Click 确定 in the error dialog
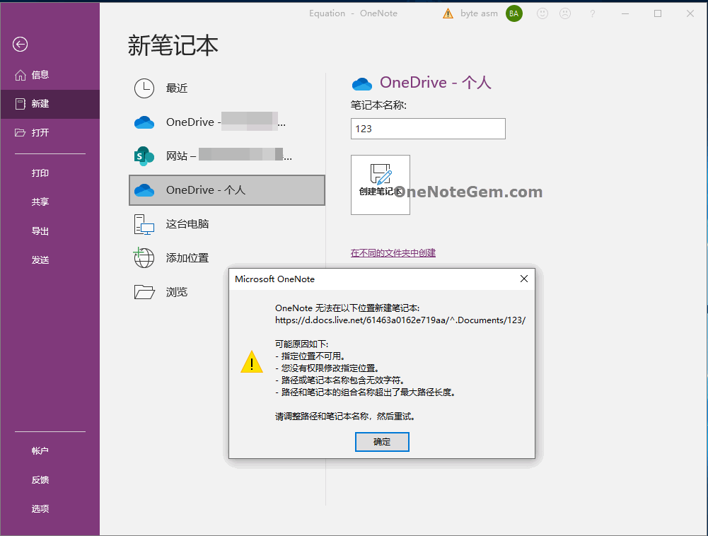 click(x=382, y=442)
